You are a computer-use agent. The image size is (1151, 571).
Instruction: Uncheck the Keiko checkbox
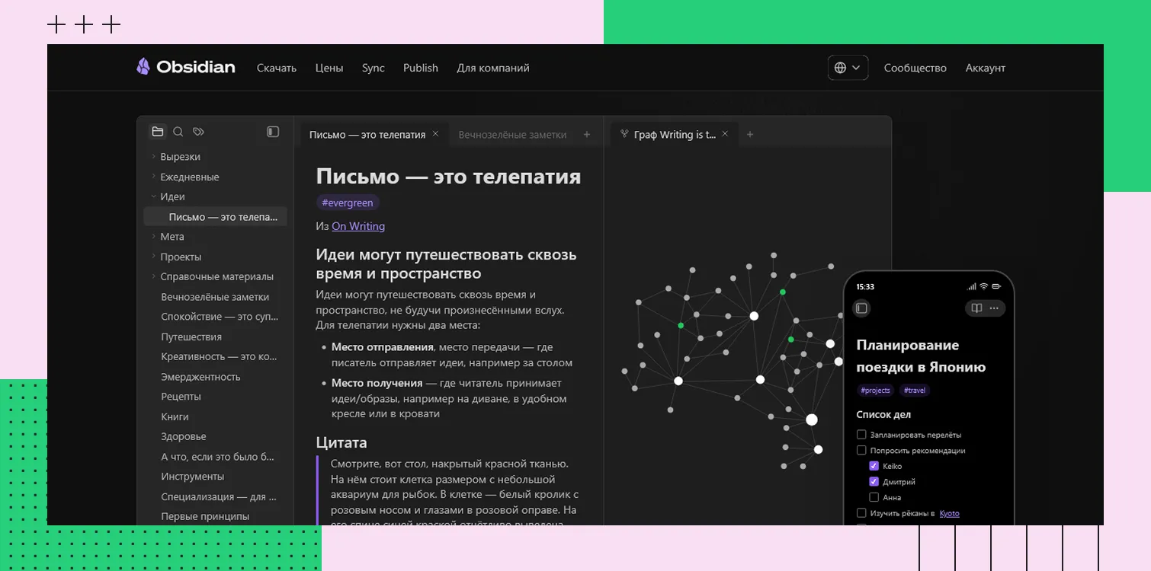pyautogui.click(x=874, y=466)
